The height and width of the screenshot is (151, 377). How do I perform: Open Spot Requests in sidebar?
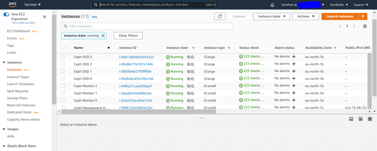coord(18,91)
